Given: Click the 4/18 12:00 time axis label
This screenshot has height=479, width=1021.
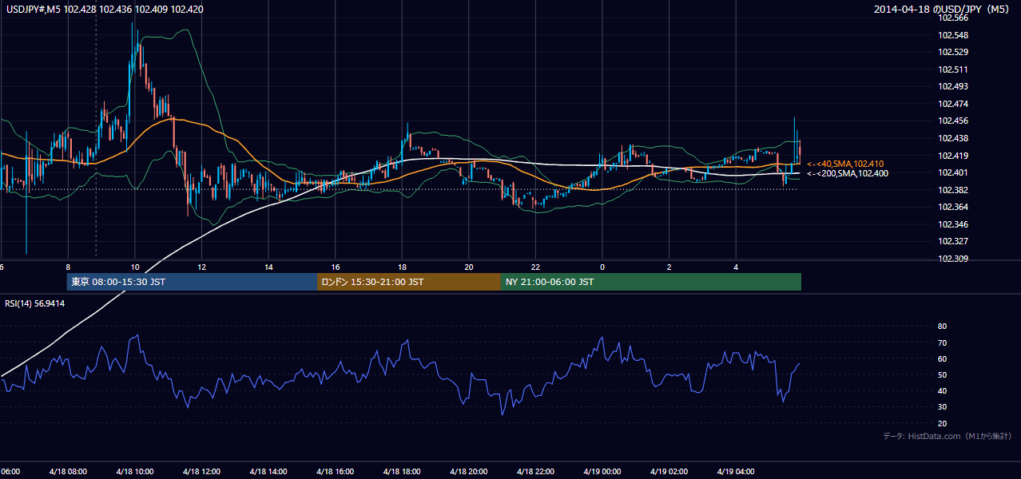Looking at the screenshot, I should click(201, 471).
